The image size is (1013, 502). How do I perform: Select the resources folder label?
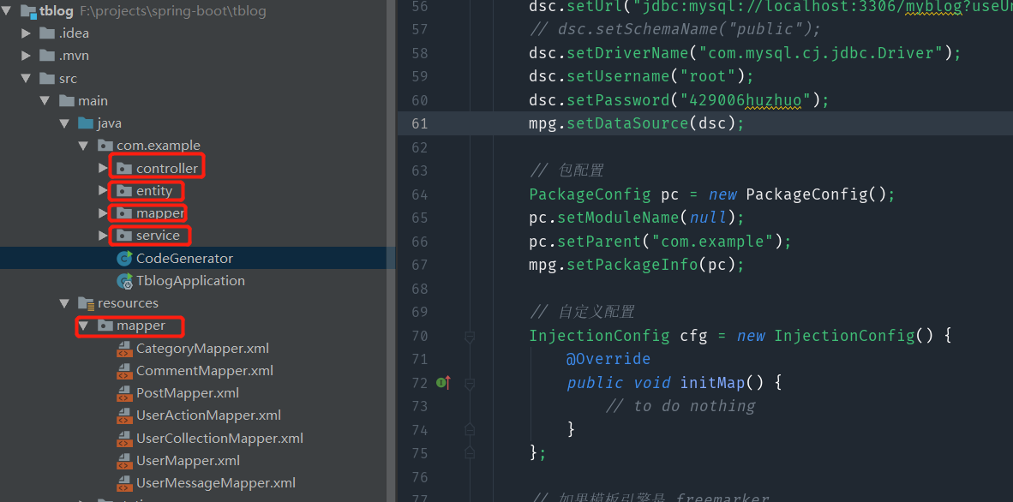click(x=128, y=303)
